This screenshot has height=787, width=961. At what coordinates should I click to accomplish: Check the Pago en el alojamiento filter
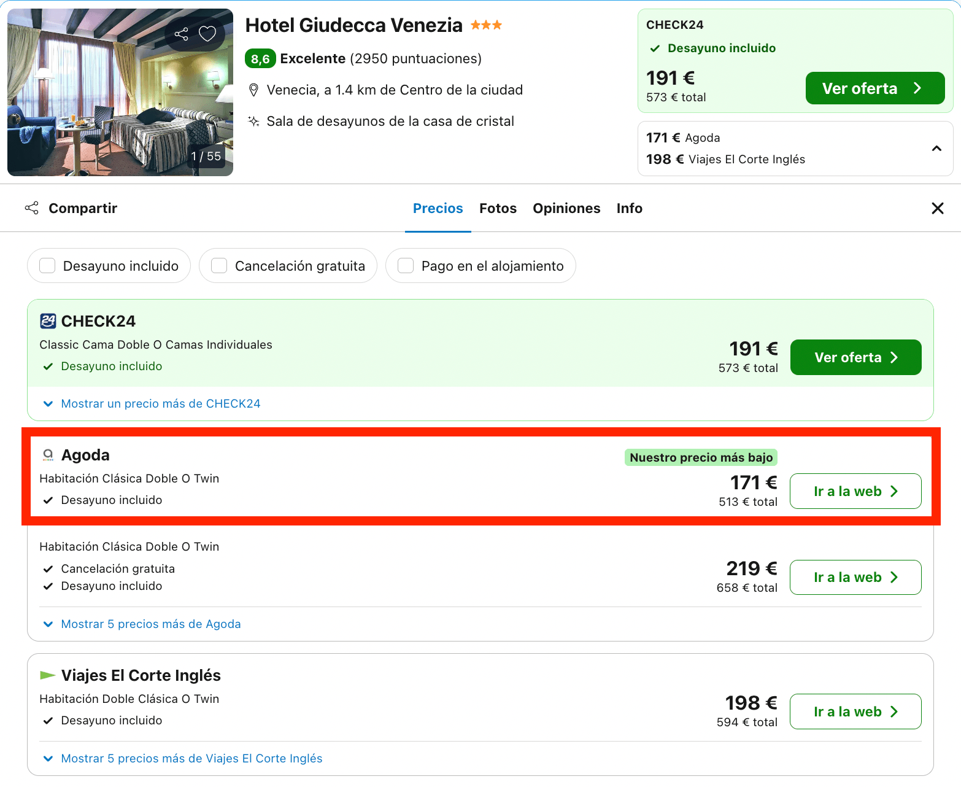406,266
